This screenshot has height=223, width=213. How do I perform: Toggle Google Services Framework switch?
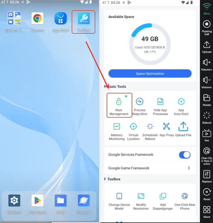click(185, 155)
